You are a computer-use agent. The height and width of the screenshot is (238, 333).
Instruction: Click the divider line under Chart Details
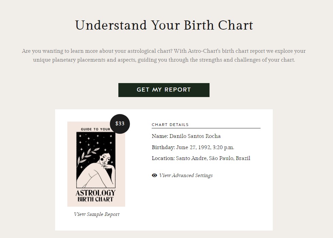pos(206,128)
